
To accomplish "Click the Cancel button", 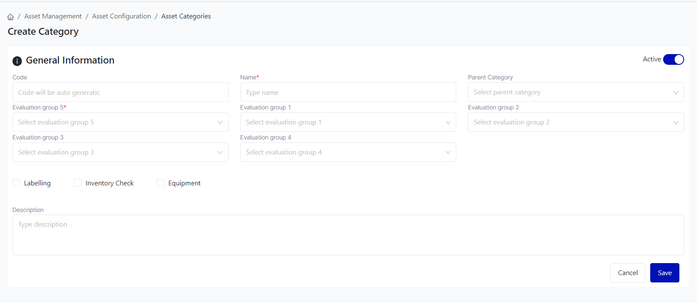I will click(x=627, y=273).
